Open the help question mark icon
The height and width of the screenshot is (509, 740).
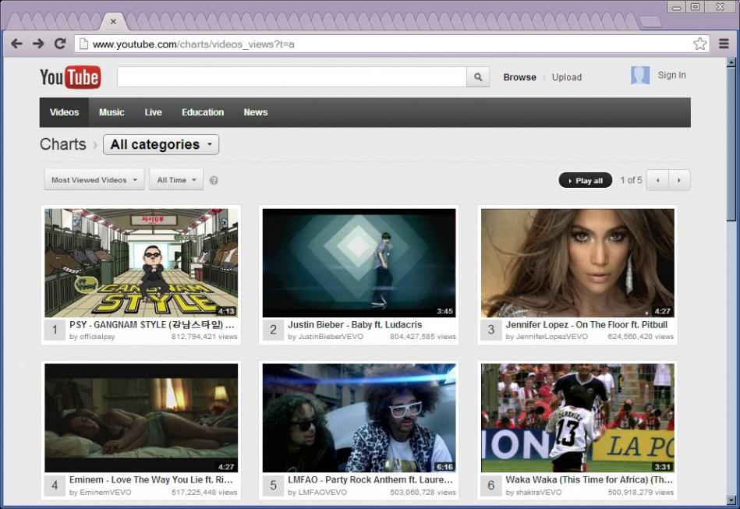pos(214,180)
